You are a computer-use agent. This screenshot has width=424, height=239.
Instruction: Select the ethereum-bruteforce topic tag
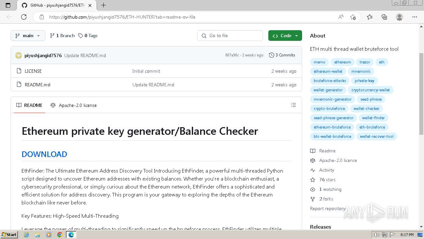[332, 127]
